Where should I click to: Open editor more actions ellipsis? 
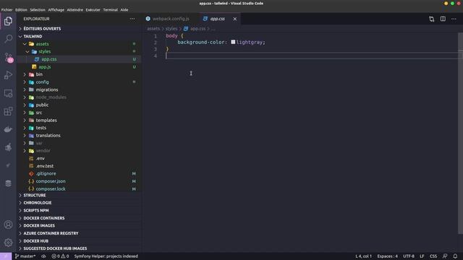(454, 19)
